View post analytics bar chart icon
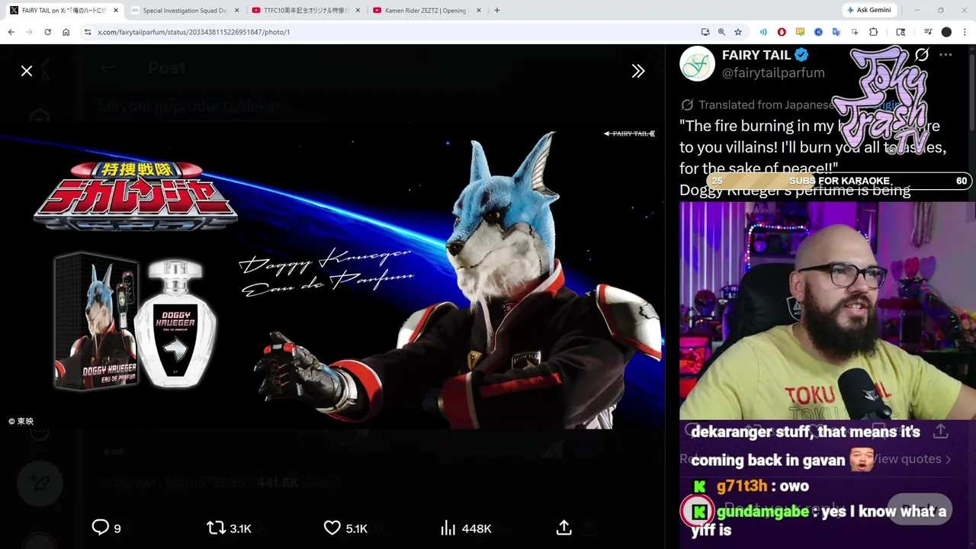 (x=448, y=528)
